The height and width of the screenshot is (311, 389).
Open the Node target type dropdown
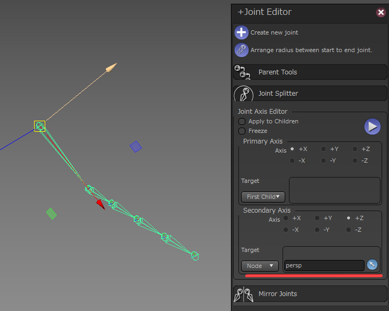coord(260,266)
